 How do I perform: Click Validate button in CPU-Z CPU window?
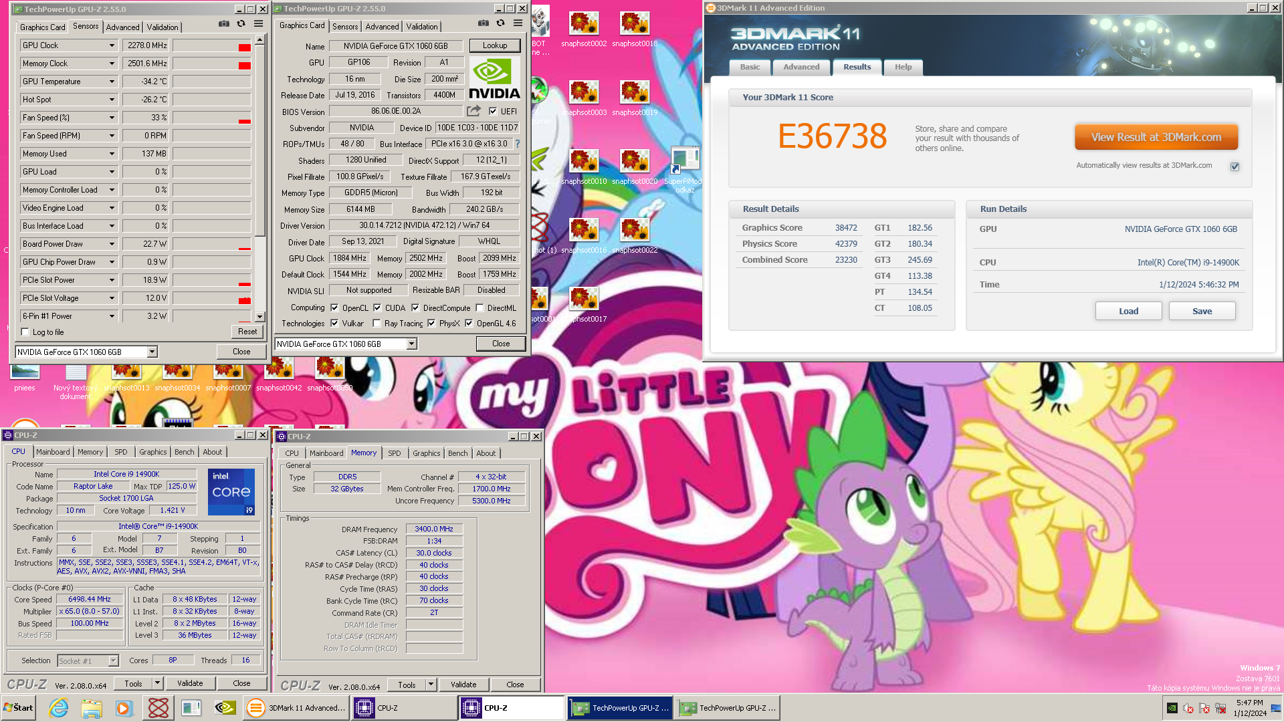(190, 684)
